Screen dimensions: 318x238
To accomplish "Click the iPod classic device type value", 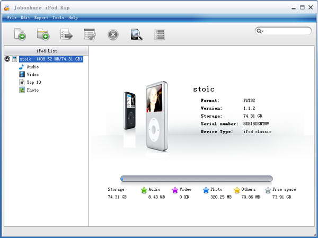I will (x=258, y=131).
